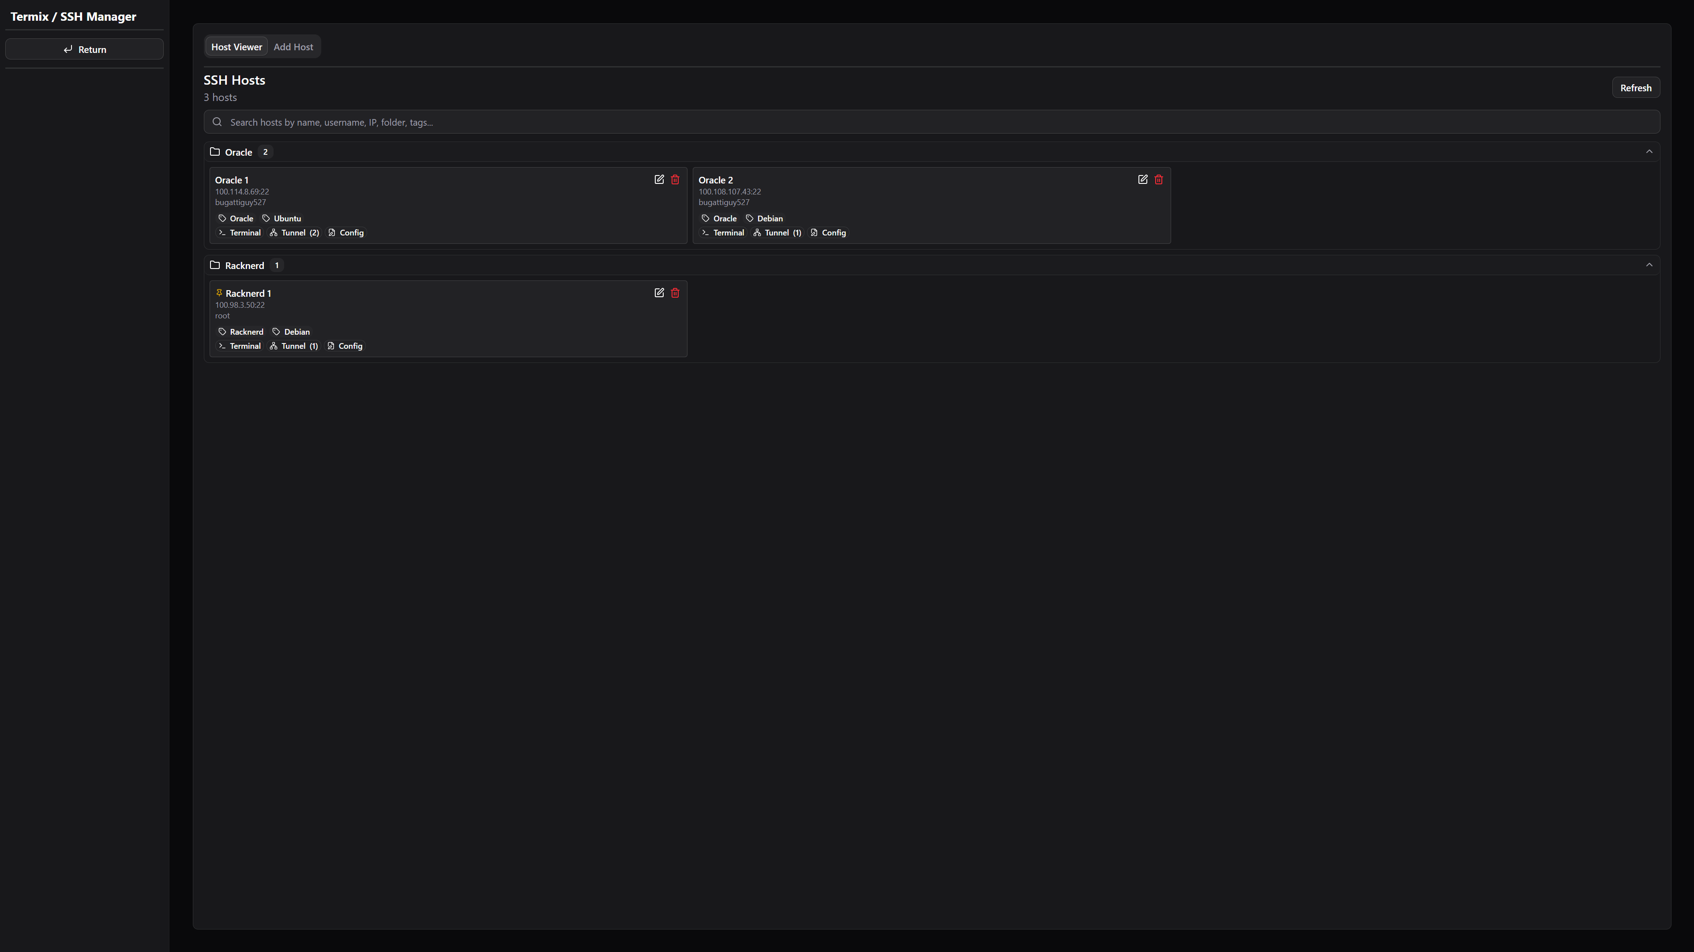The image size is (1694, 952).
Task: Select the Host Viewer tab
Action: (x=236, y=47)
